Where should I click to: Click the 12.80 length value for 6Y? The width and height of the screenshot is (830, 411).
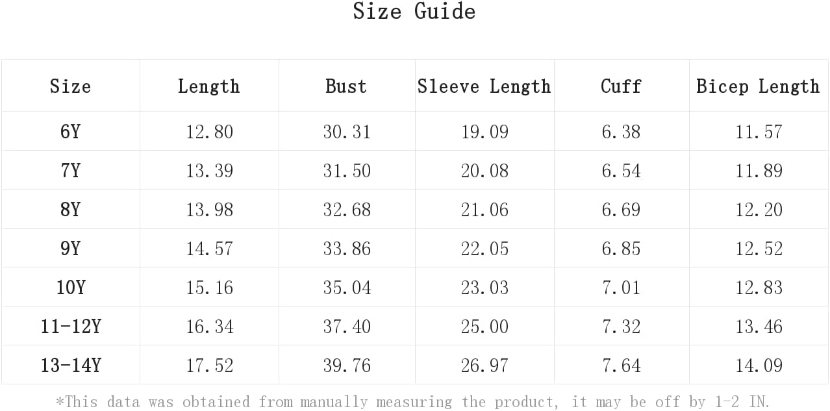pyautogui.click(x=209, y=132)
